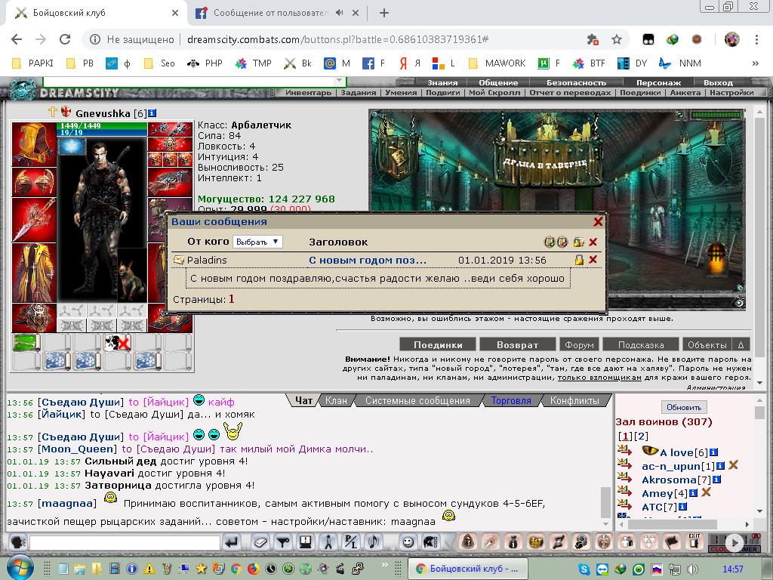773x580 pixels.
Task: Expand the hidden bookmarks overflow chevron
Action: pos(755,63)
